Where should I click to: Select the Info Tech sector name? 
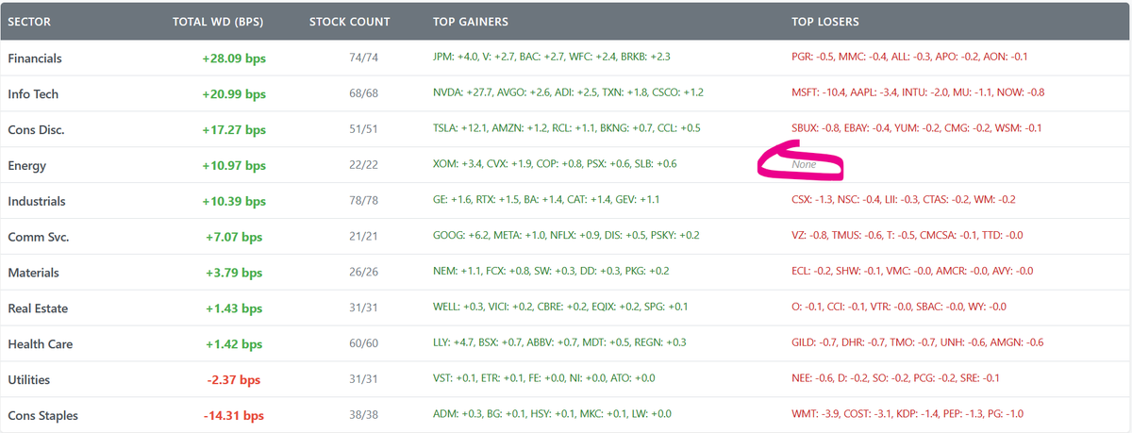(x=33, y=93)
